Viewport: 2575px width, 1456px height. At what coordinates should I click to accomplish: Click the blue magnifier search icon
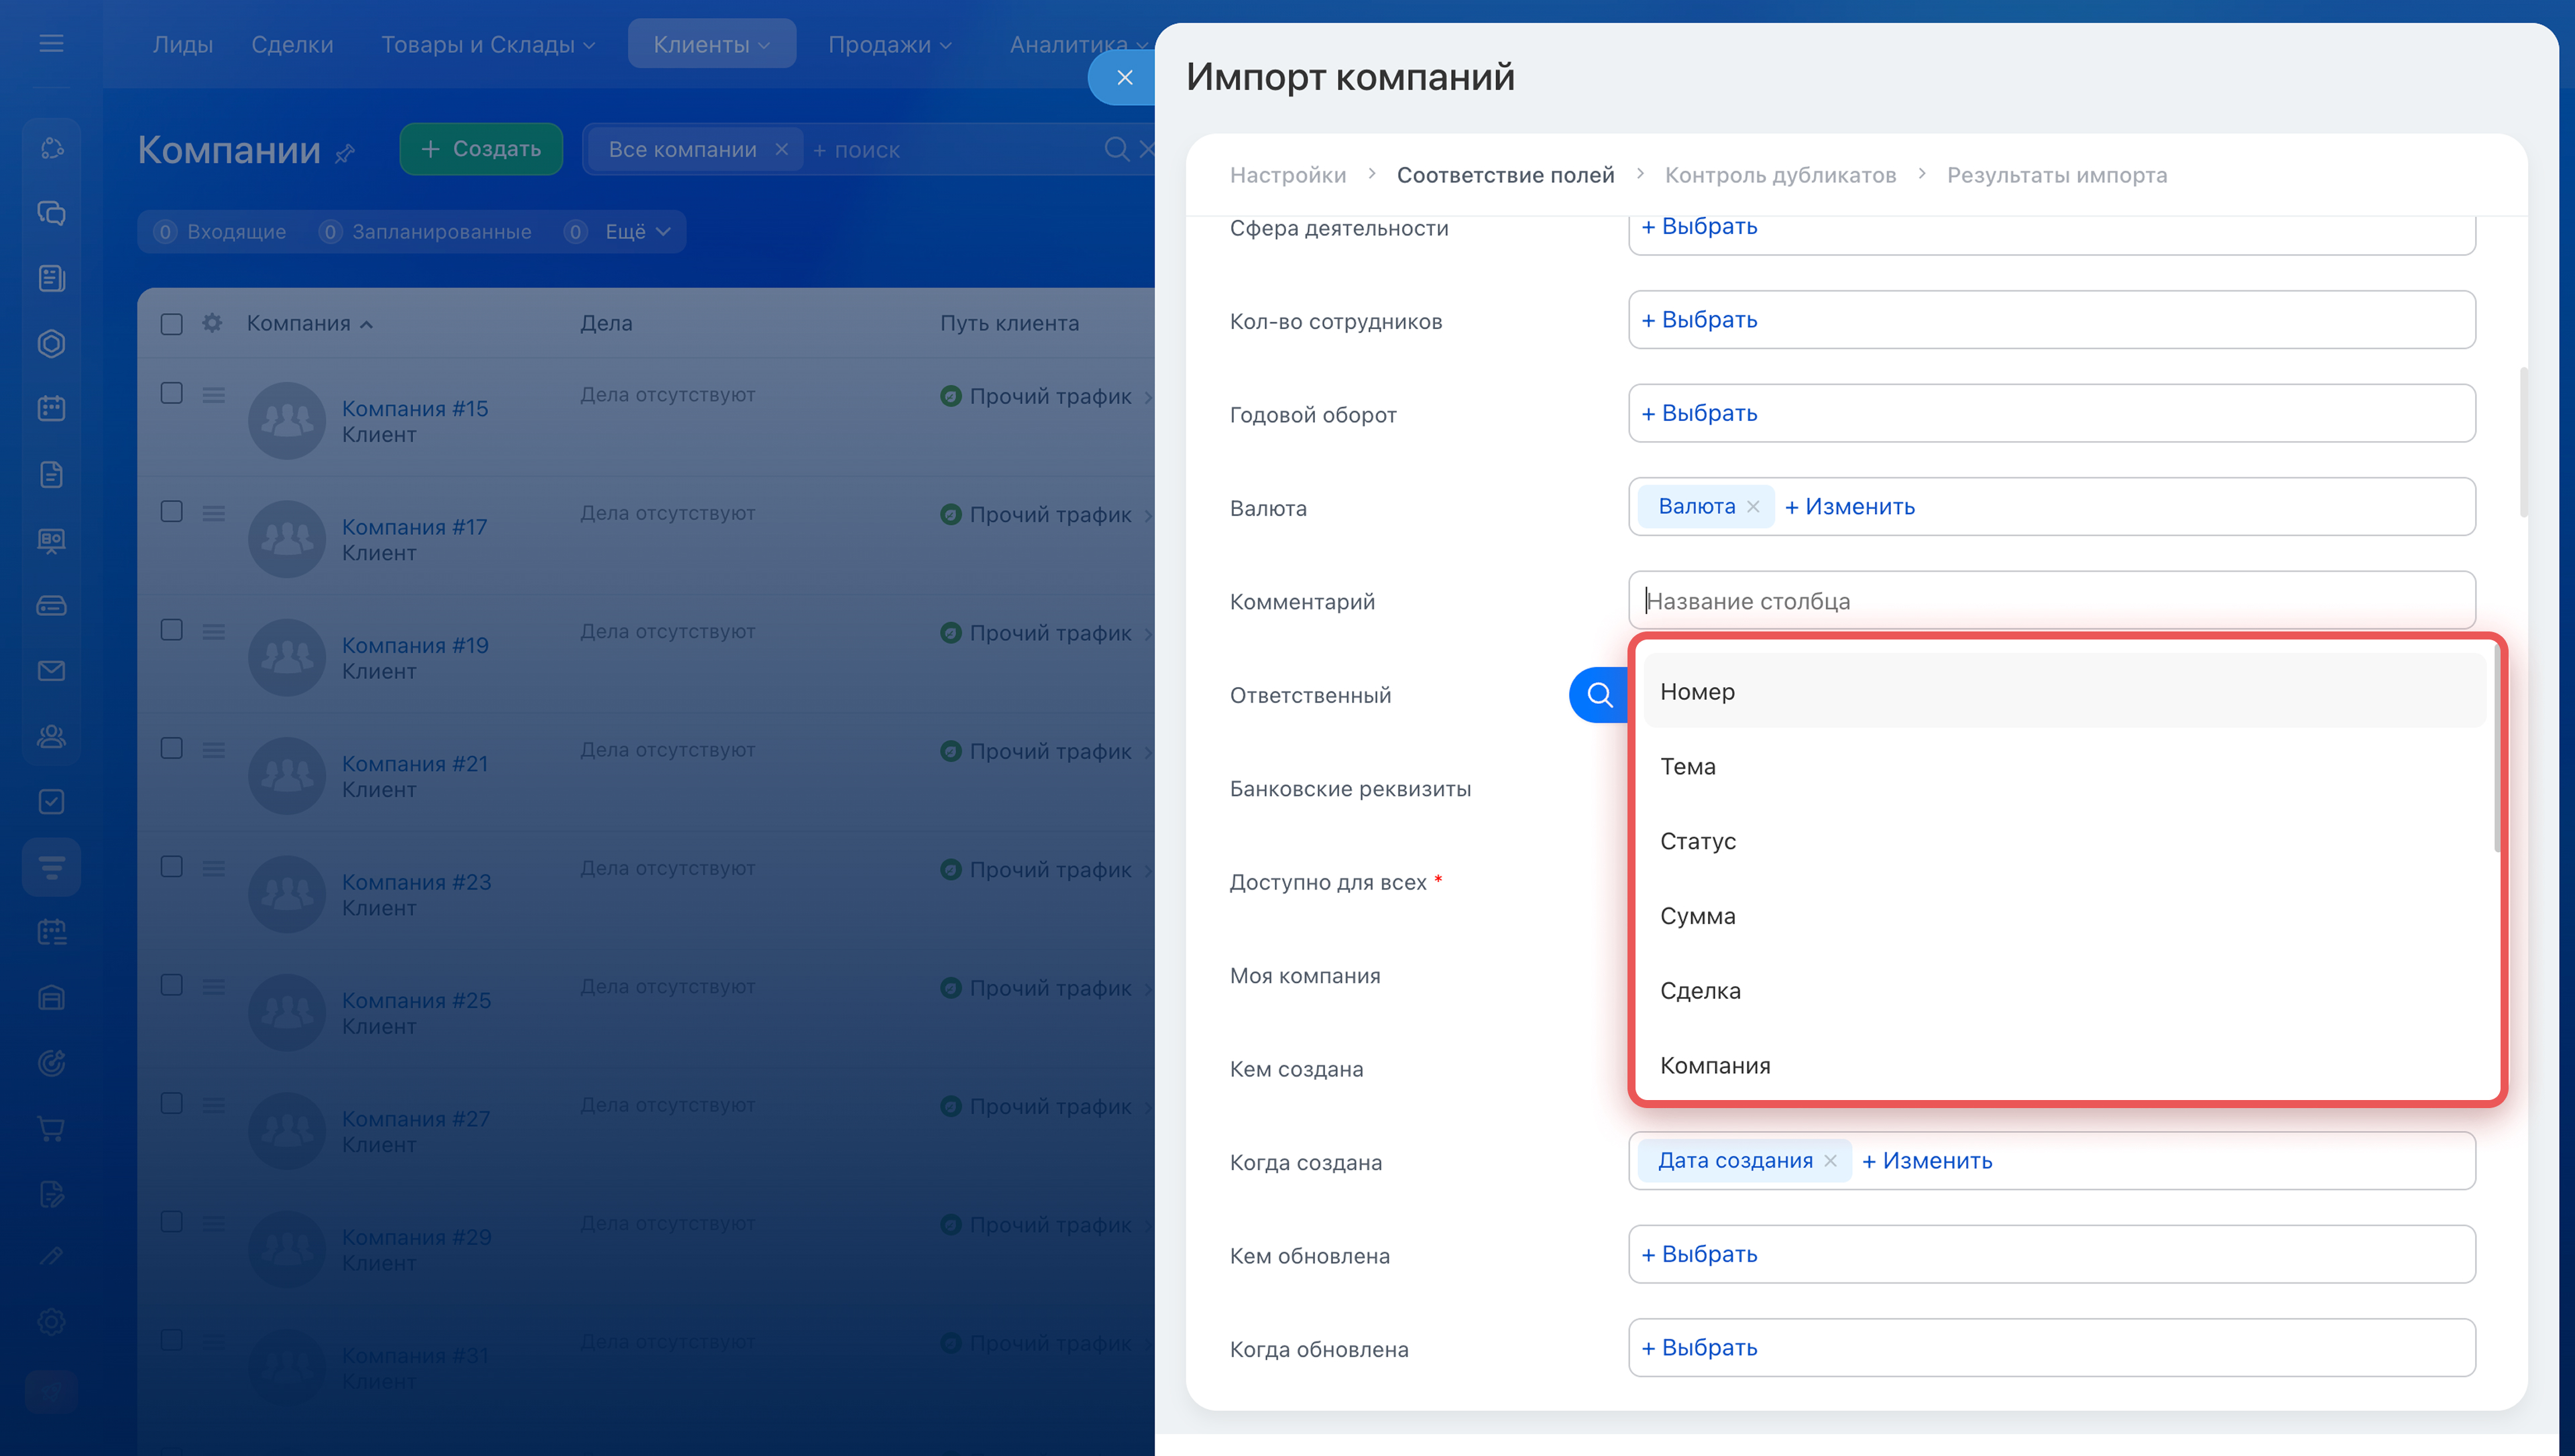(1599, 694)
